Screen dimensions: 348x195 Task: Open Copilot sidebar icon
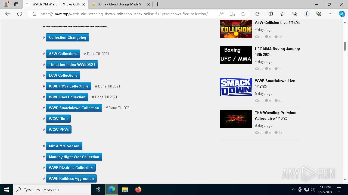tap(342, 14)
